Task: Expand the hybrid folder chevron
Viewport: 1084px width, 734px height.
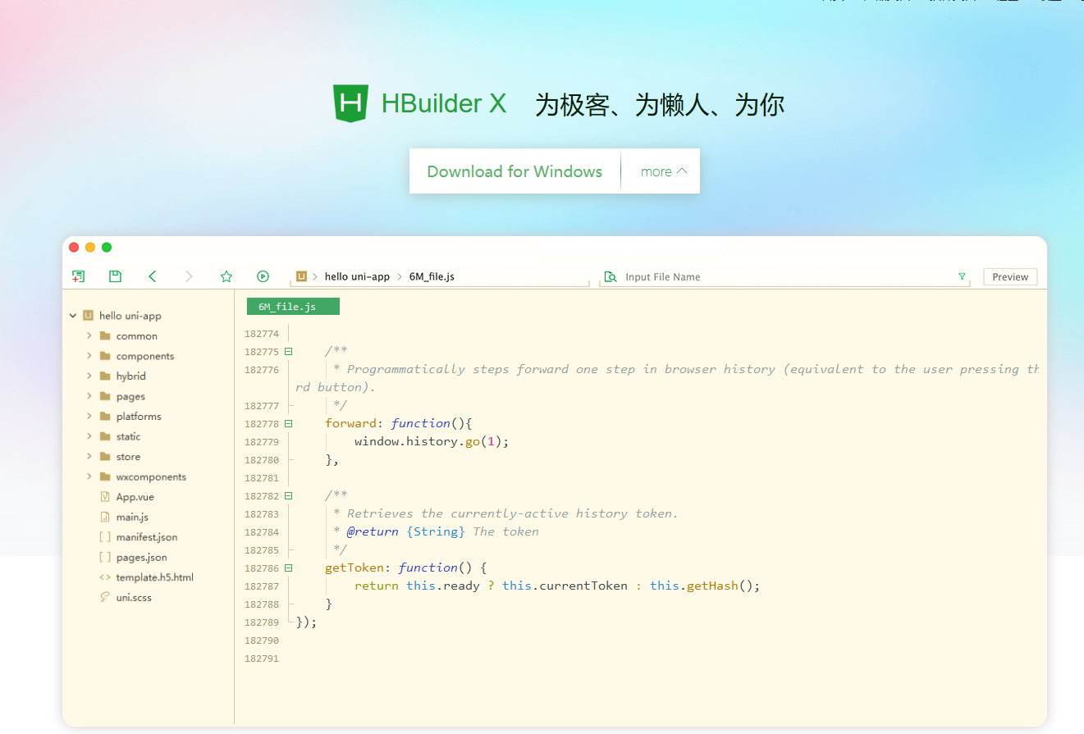Action: pos(89,376)
